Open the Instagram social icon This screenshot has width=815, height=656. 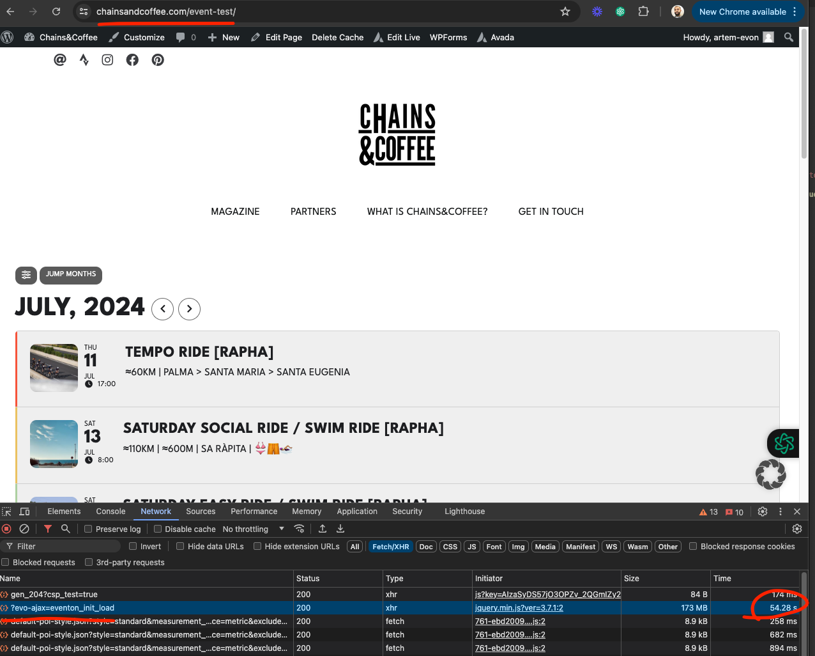(x=107, y=59)
